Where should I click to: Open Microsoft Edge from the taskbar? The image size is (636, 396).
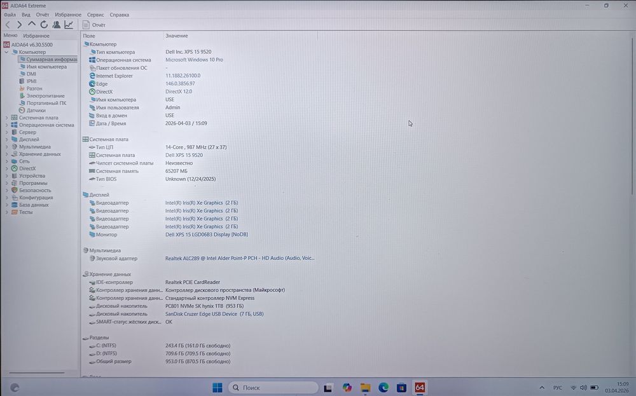pos(384,388)
